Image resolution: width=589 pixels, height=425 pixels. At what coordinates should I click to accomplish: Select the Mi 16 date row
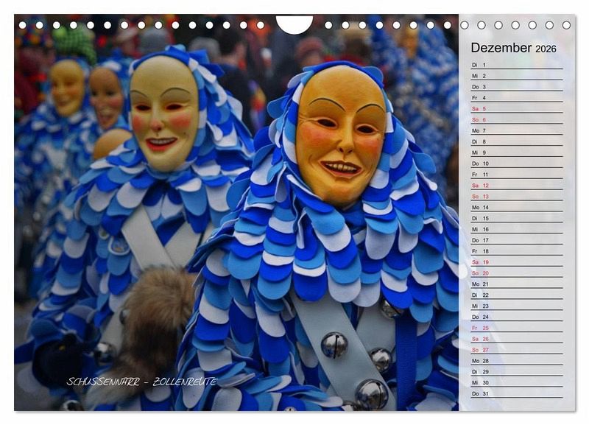(515, 229)
